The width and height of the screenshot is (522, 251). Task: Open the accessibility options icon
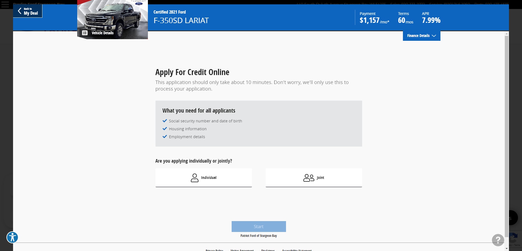point(12,237)
